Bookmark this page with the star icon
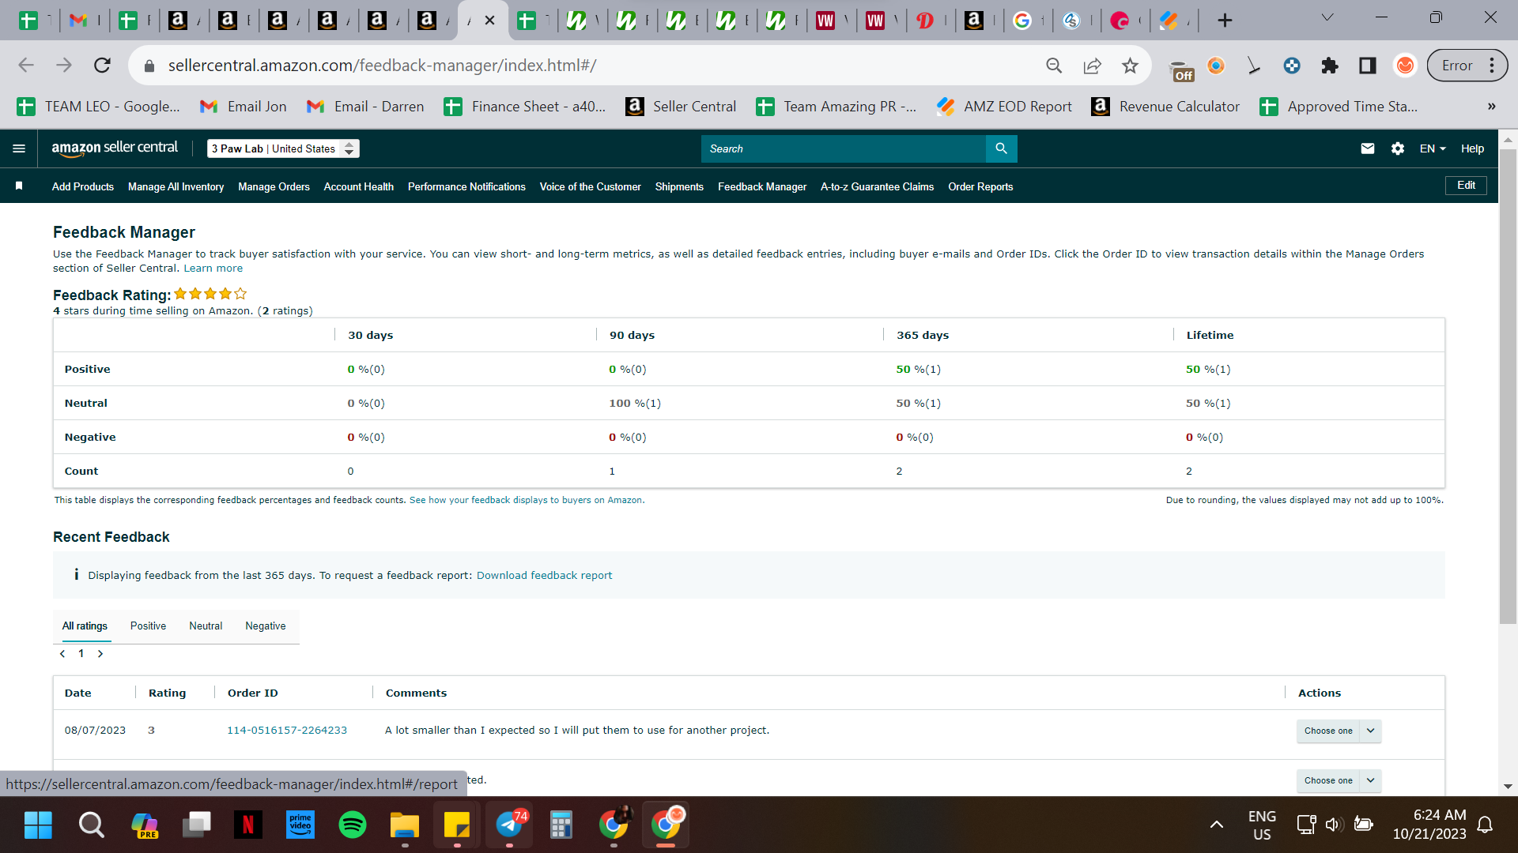 tap(1130, 66)
